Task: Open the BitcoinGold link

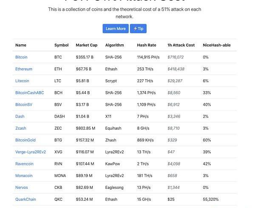Action: (x=25, y=140)
